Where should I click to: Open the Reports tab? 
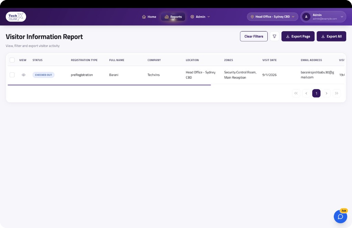173,17
